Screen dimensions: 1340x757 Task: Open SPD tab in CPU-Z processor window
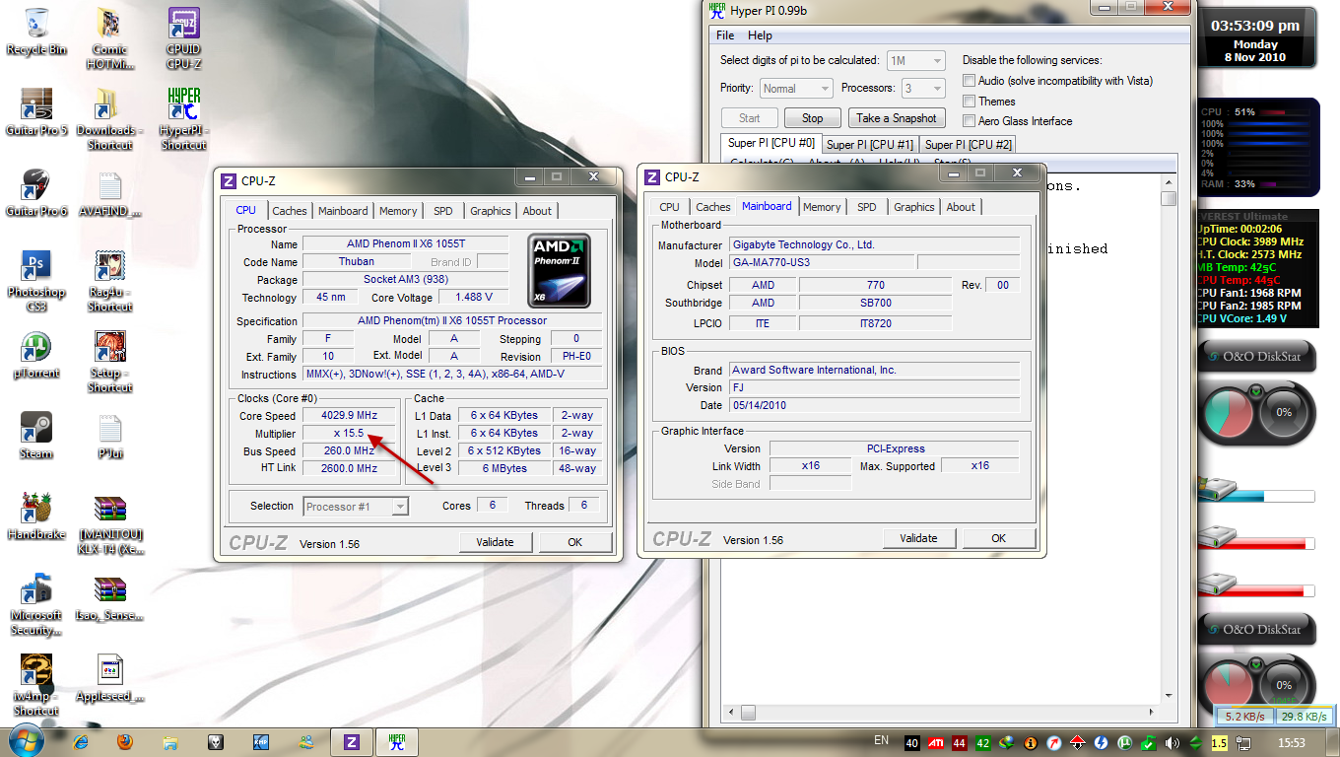pyautogui.click(x=443, y=211)
